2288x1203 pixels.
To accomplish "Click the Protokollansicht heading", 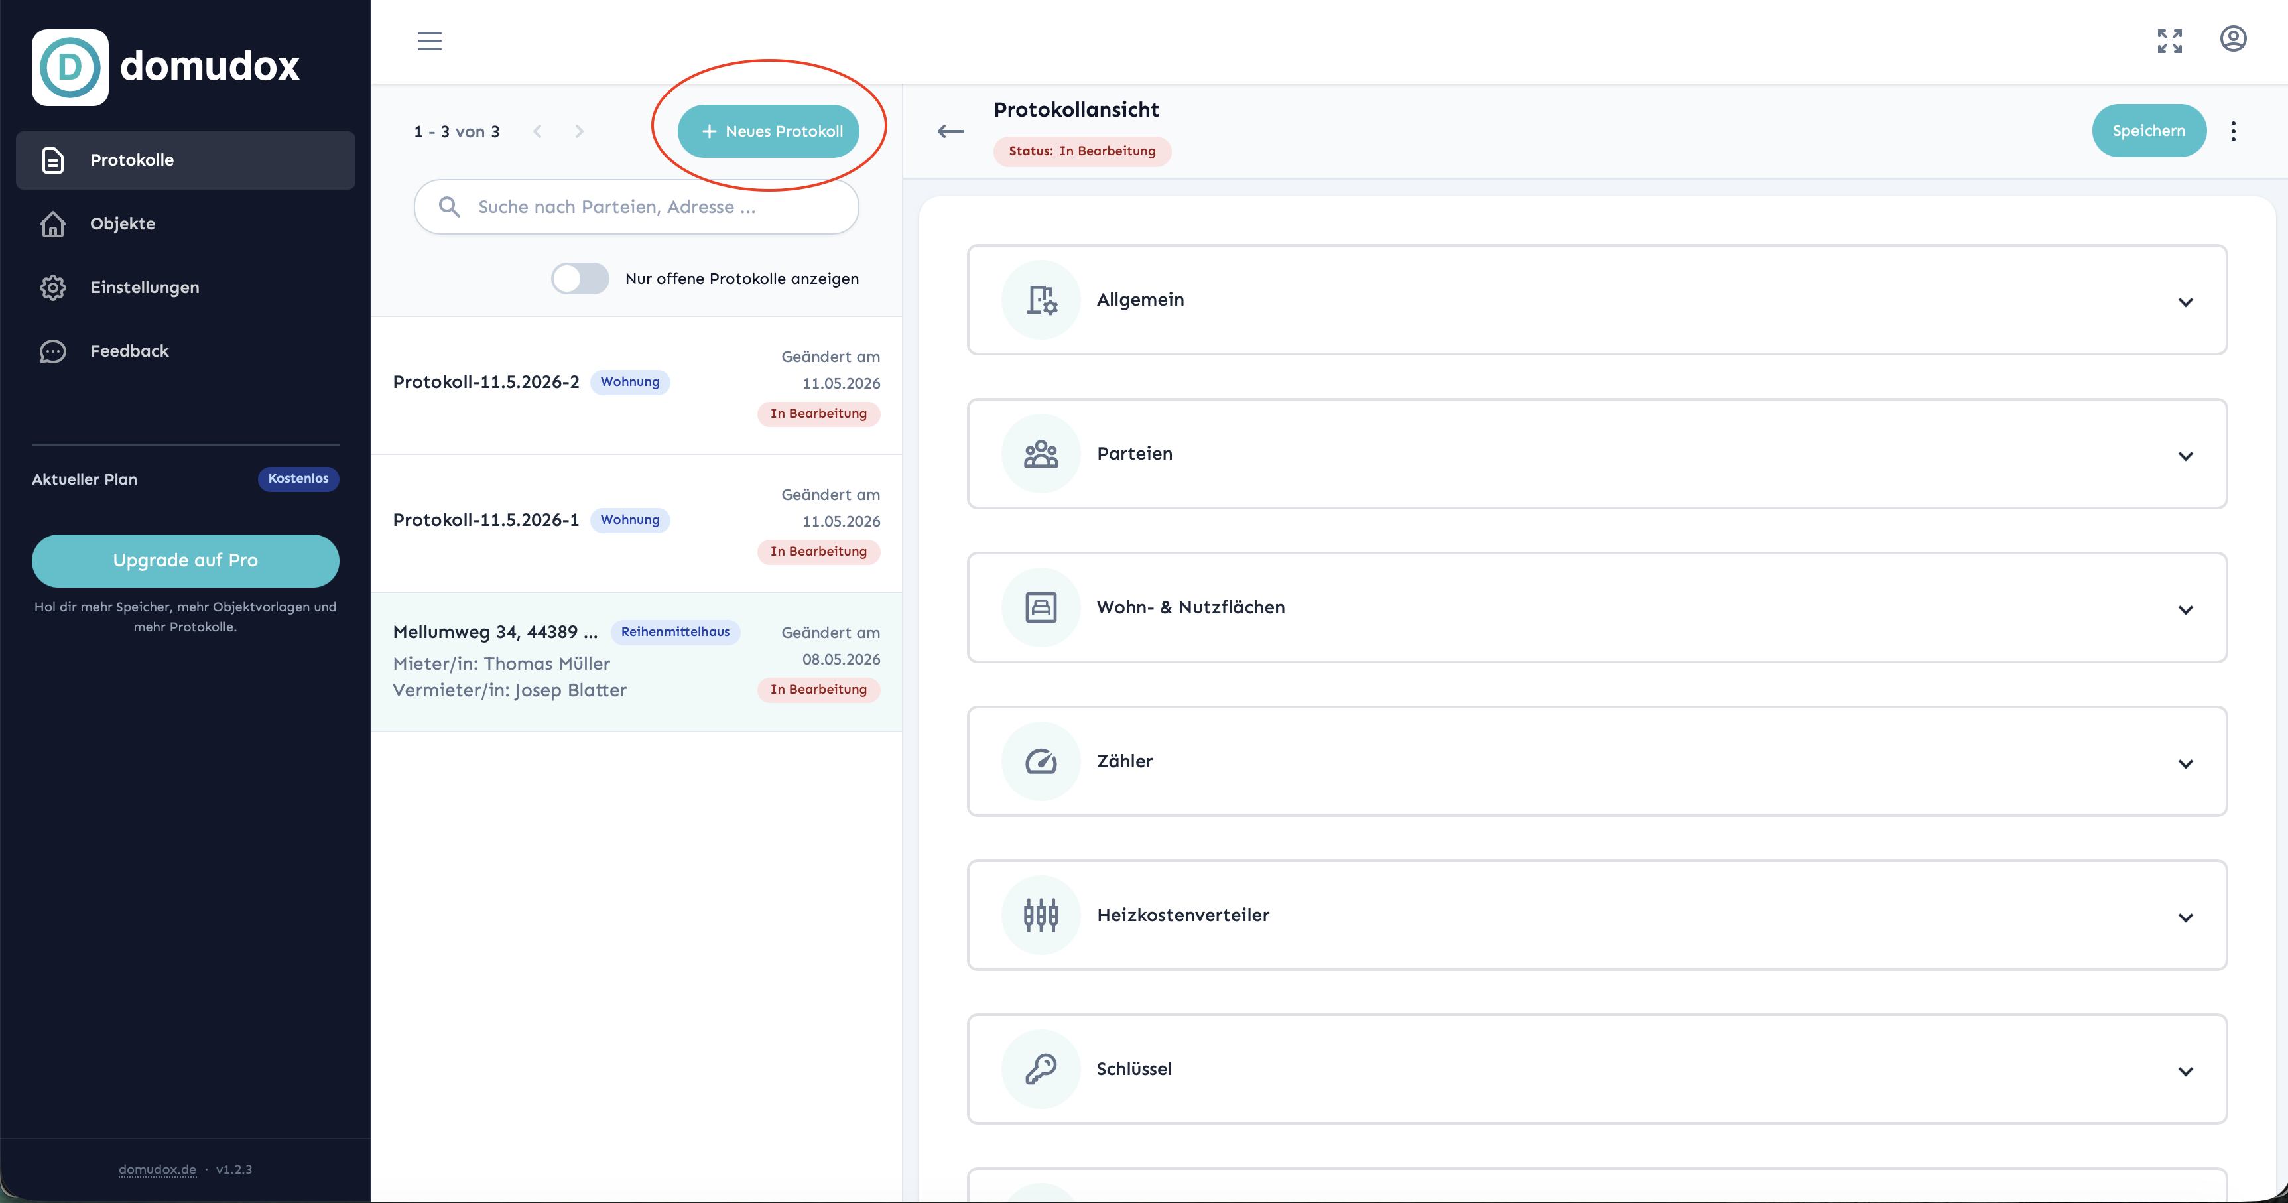I will (x=1076, y=109).
